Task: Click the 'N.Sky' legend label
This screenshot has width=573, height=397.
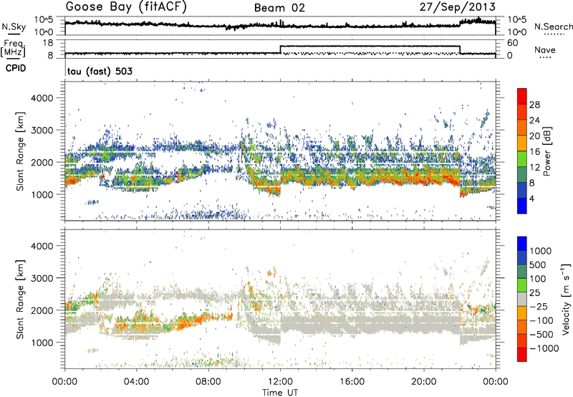Action: 14,27
